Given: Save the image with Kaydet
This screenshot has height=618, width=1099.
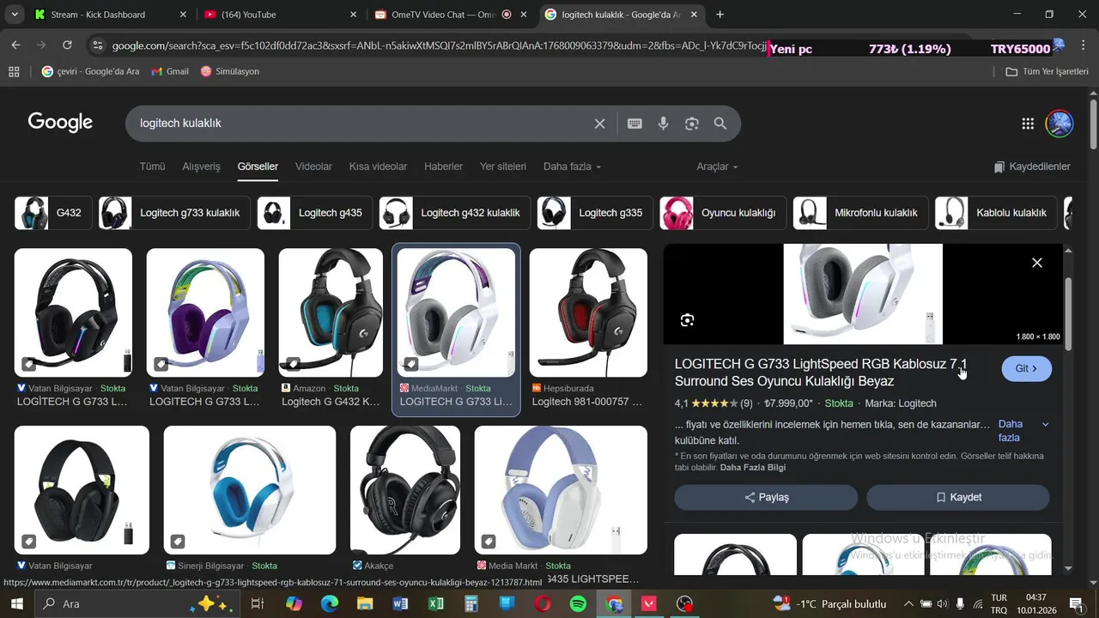Looking at the screenshot, I should tap(958, 498).
